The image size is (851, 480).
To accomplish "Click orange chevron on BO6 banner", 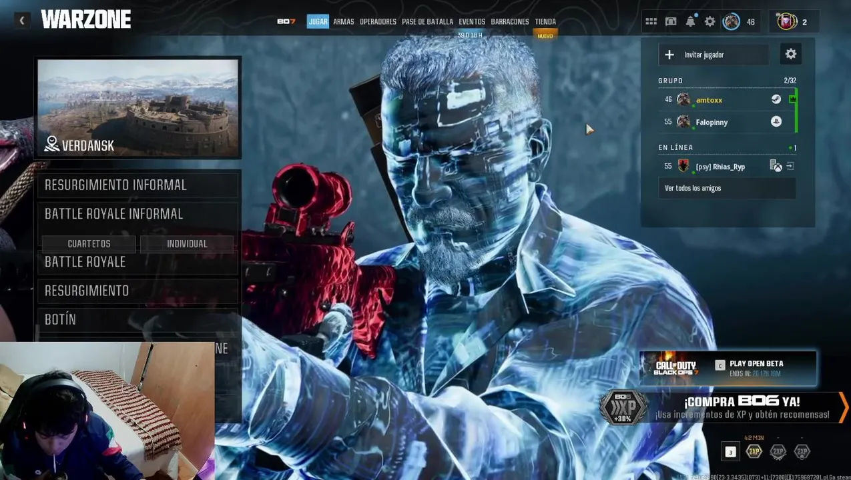I will 844,407.
